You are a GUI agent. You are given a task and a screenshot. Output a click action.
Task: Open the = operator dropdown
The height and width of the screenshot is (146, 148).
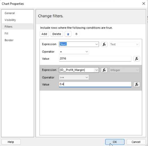[74, 52]
